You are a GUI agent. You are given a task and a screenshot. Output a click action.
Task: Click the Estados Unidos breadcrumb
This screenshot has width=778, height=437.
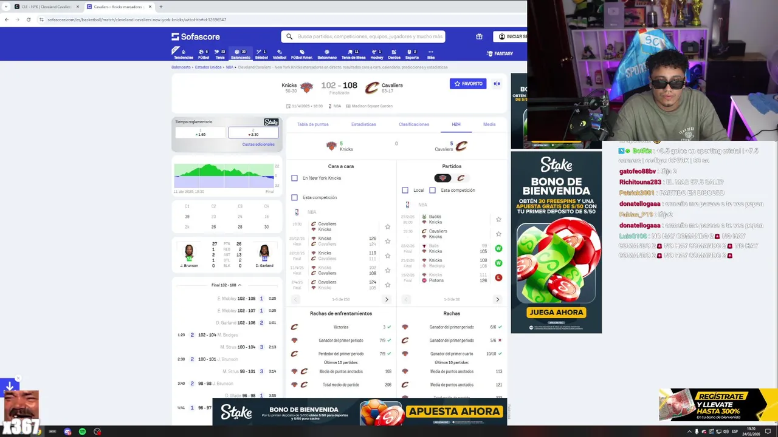tap(208, 67)
